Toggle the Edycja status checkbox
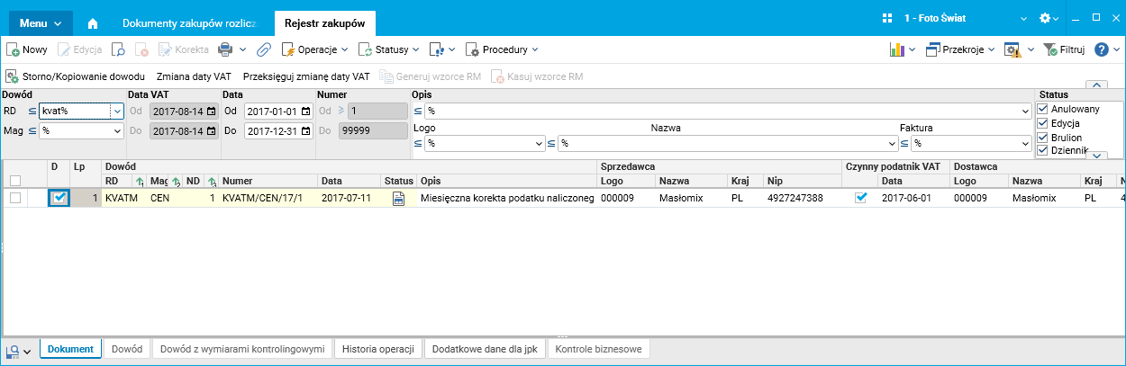 click(x=1043, y=123)
